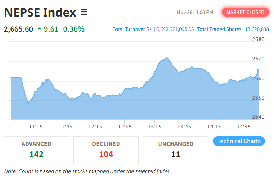Click the Total Turnover Rs value
The height and width of the screenshot is (179, 274).
click(x=175, y=29)
